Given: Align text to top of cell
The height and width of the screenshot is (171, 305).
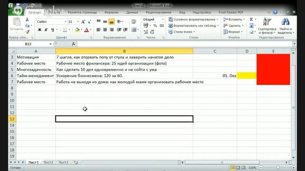Looking at the screenshot, I should pyautogui.click(x=99, y=21).
